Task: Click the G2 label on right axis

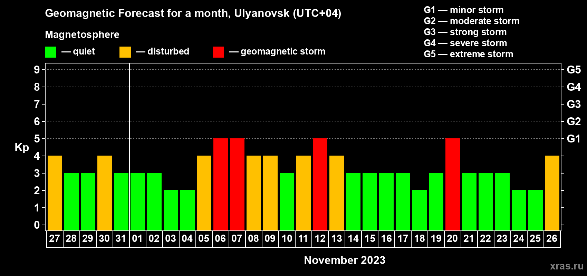Action: point(574,121)
